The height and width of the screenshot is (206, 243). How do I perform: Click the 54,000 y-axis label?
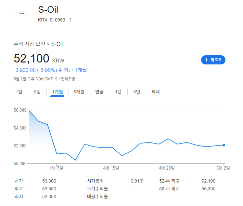pyautogui.click(x=20, y=128)
